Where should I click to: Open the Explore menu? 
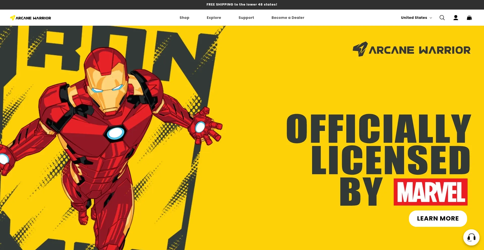coord(214,18)
